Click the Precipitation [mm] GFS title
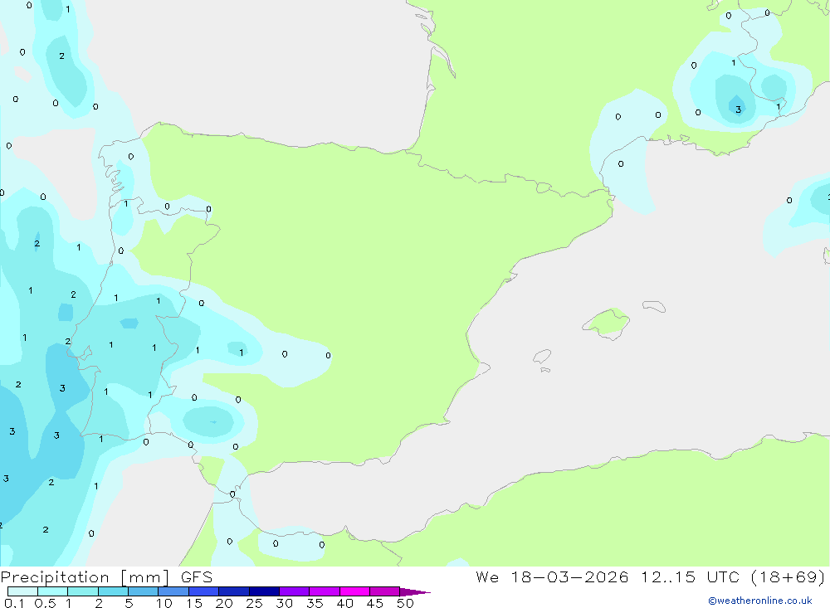The height and width of the screenshot is (608, 830). [106, 576]
